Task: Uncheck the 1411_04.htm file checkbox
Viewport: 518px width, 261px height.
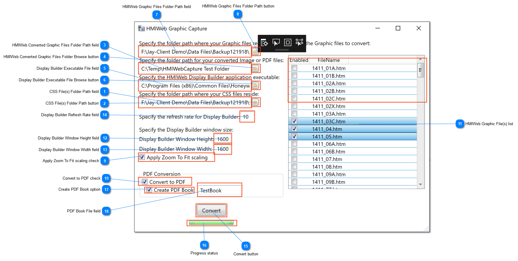Action: (294, 129)
